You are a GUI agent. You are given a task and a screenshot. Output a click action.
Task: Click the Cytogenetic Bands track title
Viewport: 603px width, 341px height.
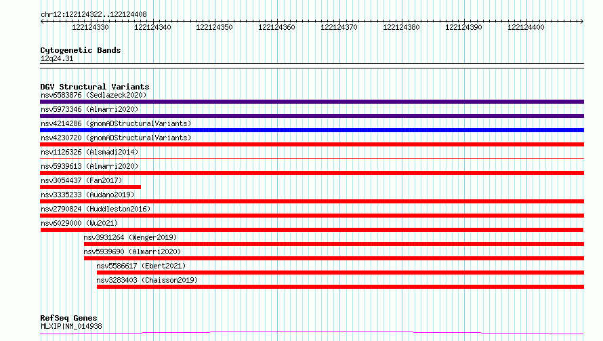point(81,50)
